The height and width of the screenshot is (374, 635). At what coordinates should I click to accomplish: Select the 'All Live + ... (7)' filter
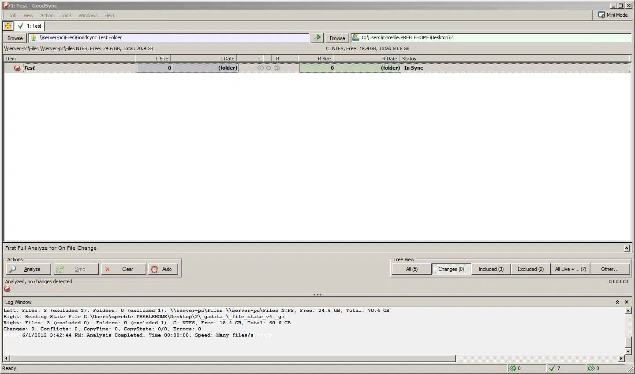[570, 269]
